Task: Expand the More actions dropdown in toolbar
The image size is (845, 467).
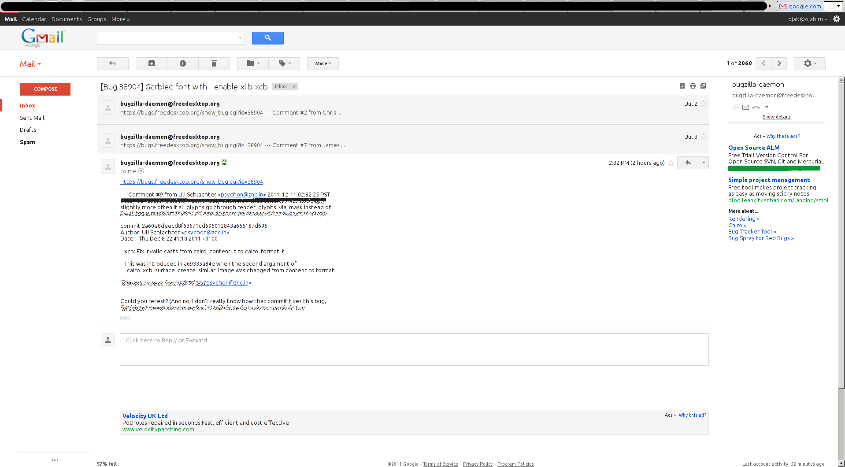Action: (x=322, y=63)
